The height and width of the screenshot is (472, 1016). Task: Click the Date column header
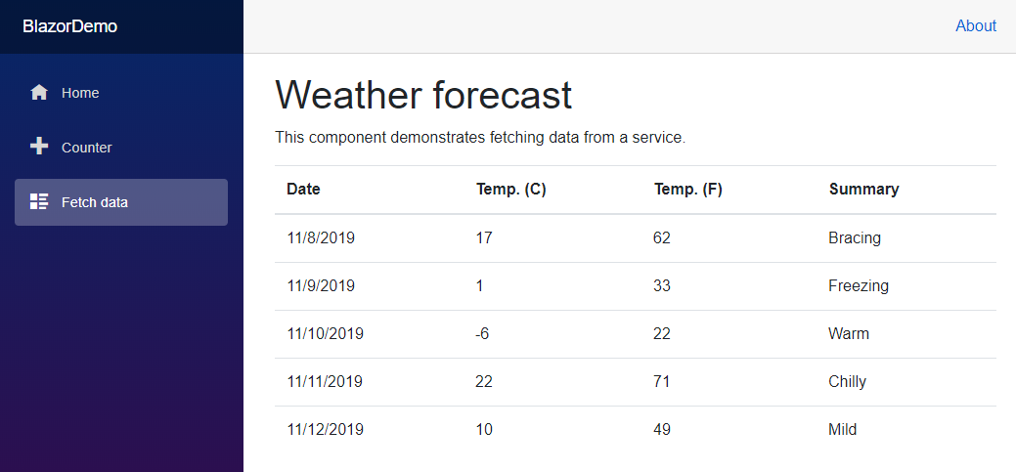(x=303, y=190)
